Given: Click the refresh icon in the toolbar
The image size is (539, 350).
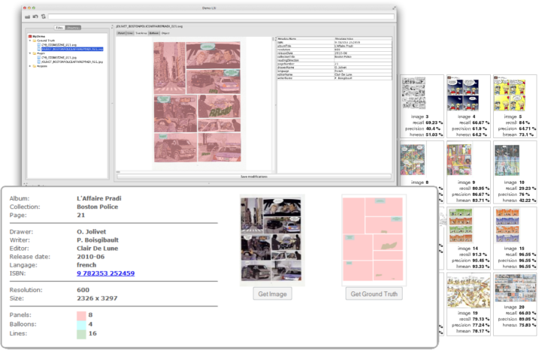Looking at the screenshot, I should pyautogui.click(x=44, y=17).
